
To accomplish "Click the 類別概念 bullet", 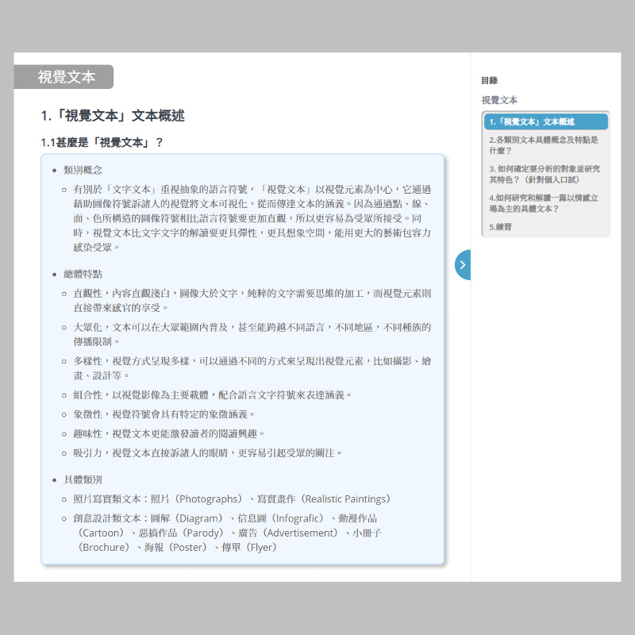I will point(83,170).
